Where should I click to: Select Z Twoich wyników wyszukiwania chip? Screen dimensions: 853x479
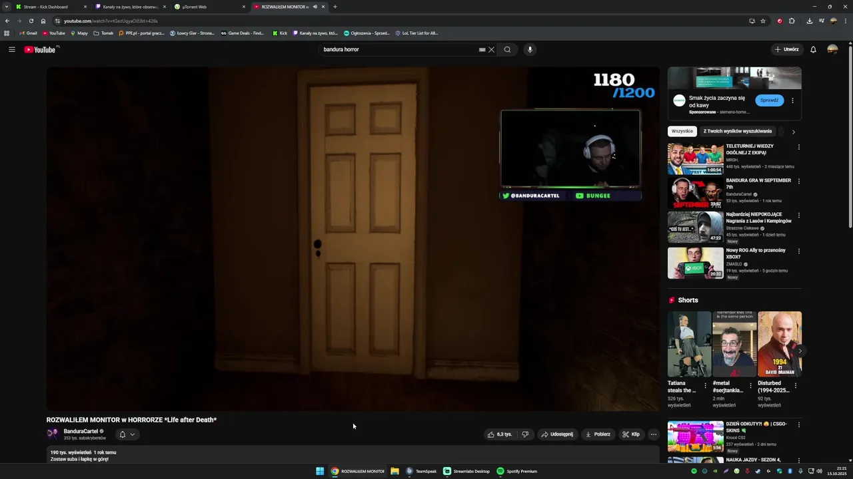[x=738, y=131]
